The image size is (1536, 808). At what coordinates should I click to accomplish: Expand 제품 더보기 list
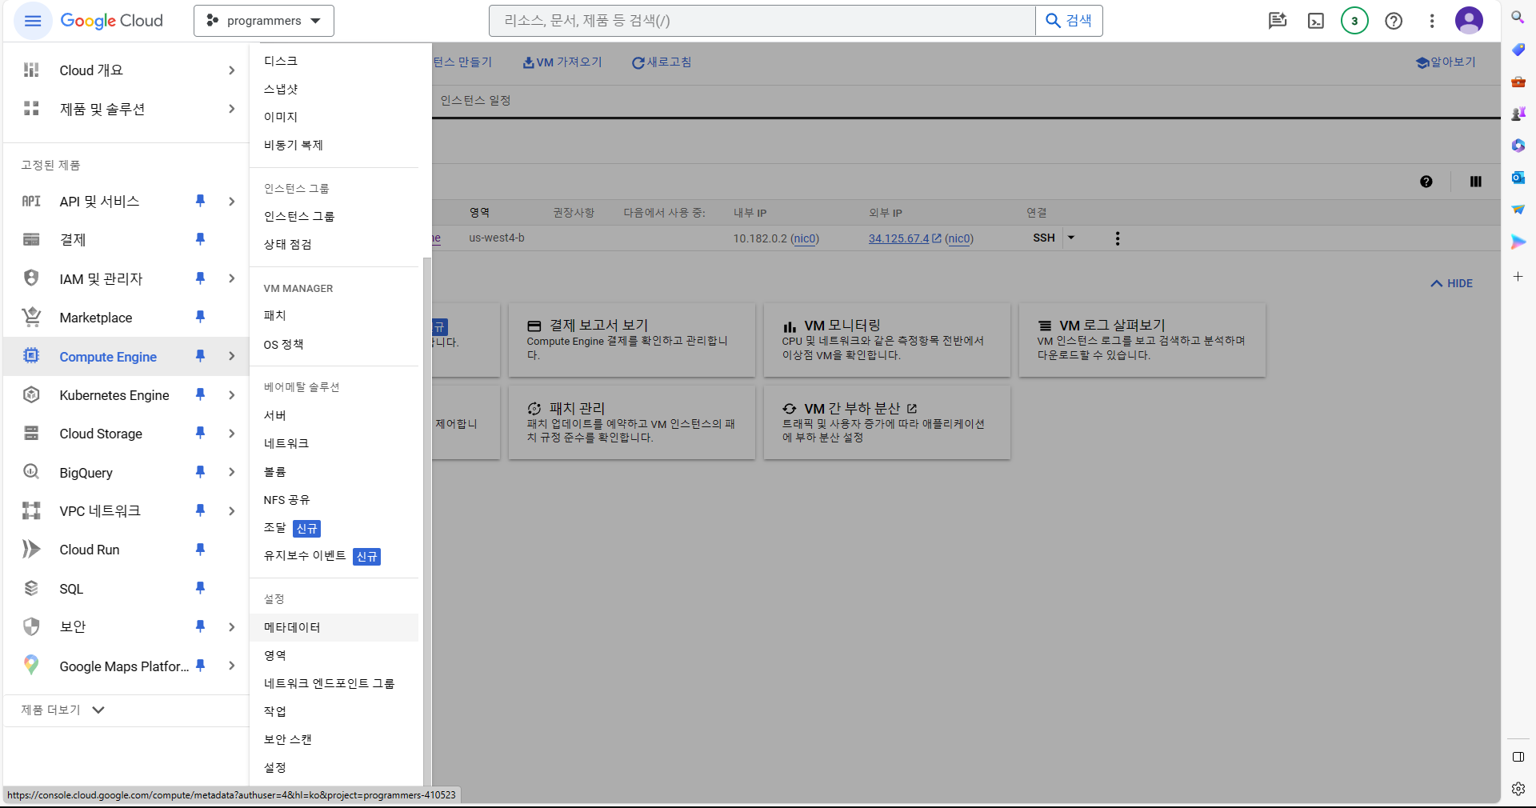tap(63, 710)
